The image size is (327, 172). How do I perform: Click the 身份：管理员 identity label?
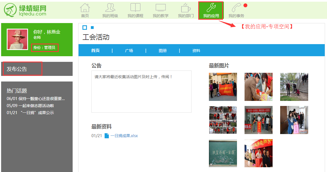[x=45, y=48]
